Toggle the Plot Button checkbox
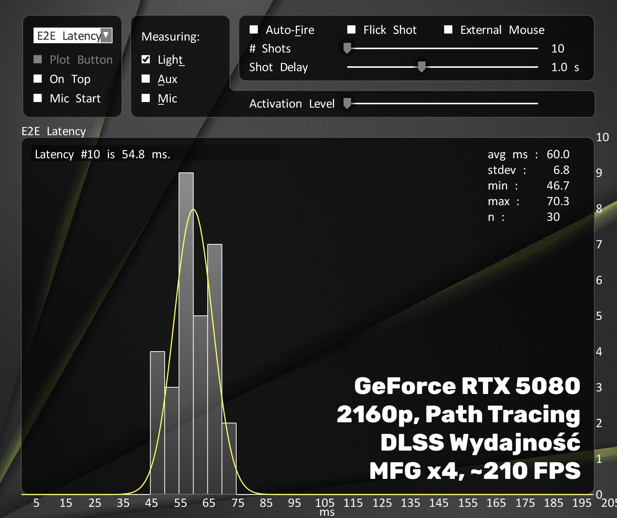The width and height of the screenshot is (617, 518). (x=38, y=60)
